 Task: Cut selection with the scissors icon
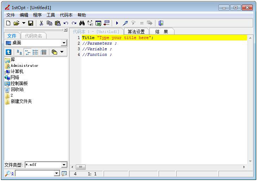tap(41, 23)
